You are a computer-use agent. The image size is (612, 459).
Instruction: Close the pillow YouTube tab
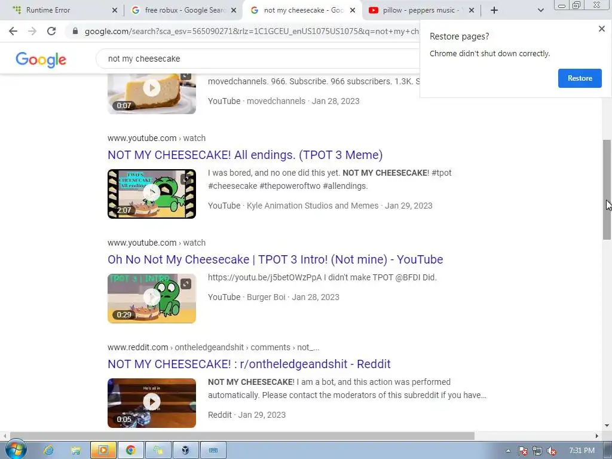click(x=472, y=10)
